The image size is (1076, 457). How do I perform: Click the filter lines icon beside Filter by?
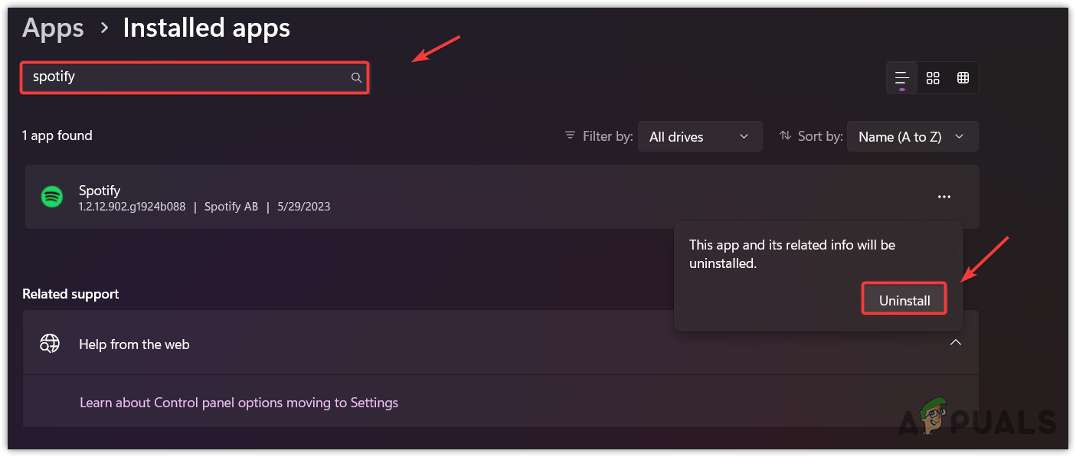coord(570,135)
